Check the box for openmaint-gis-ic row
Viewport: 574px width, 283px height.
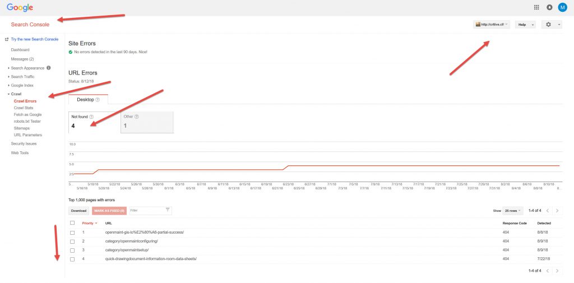(72, 232)
